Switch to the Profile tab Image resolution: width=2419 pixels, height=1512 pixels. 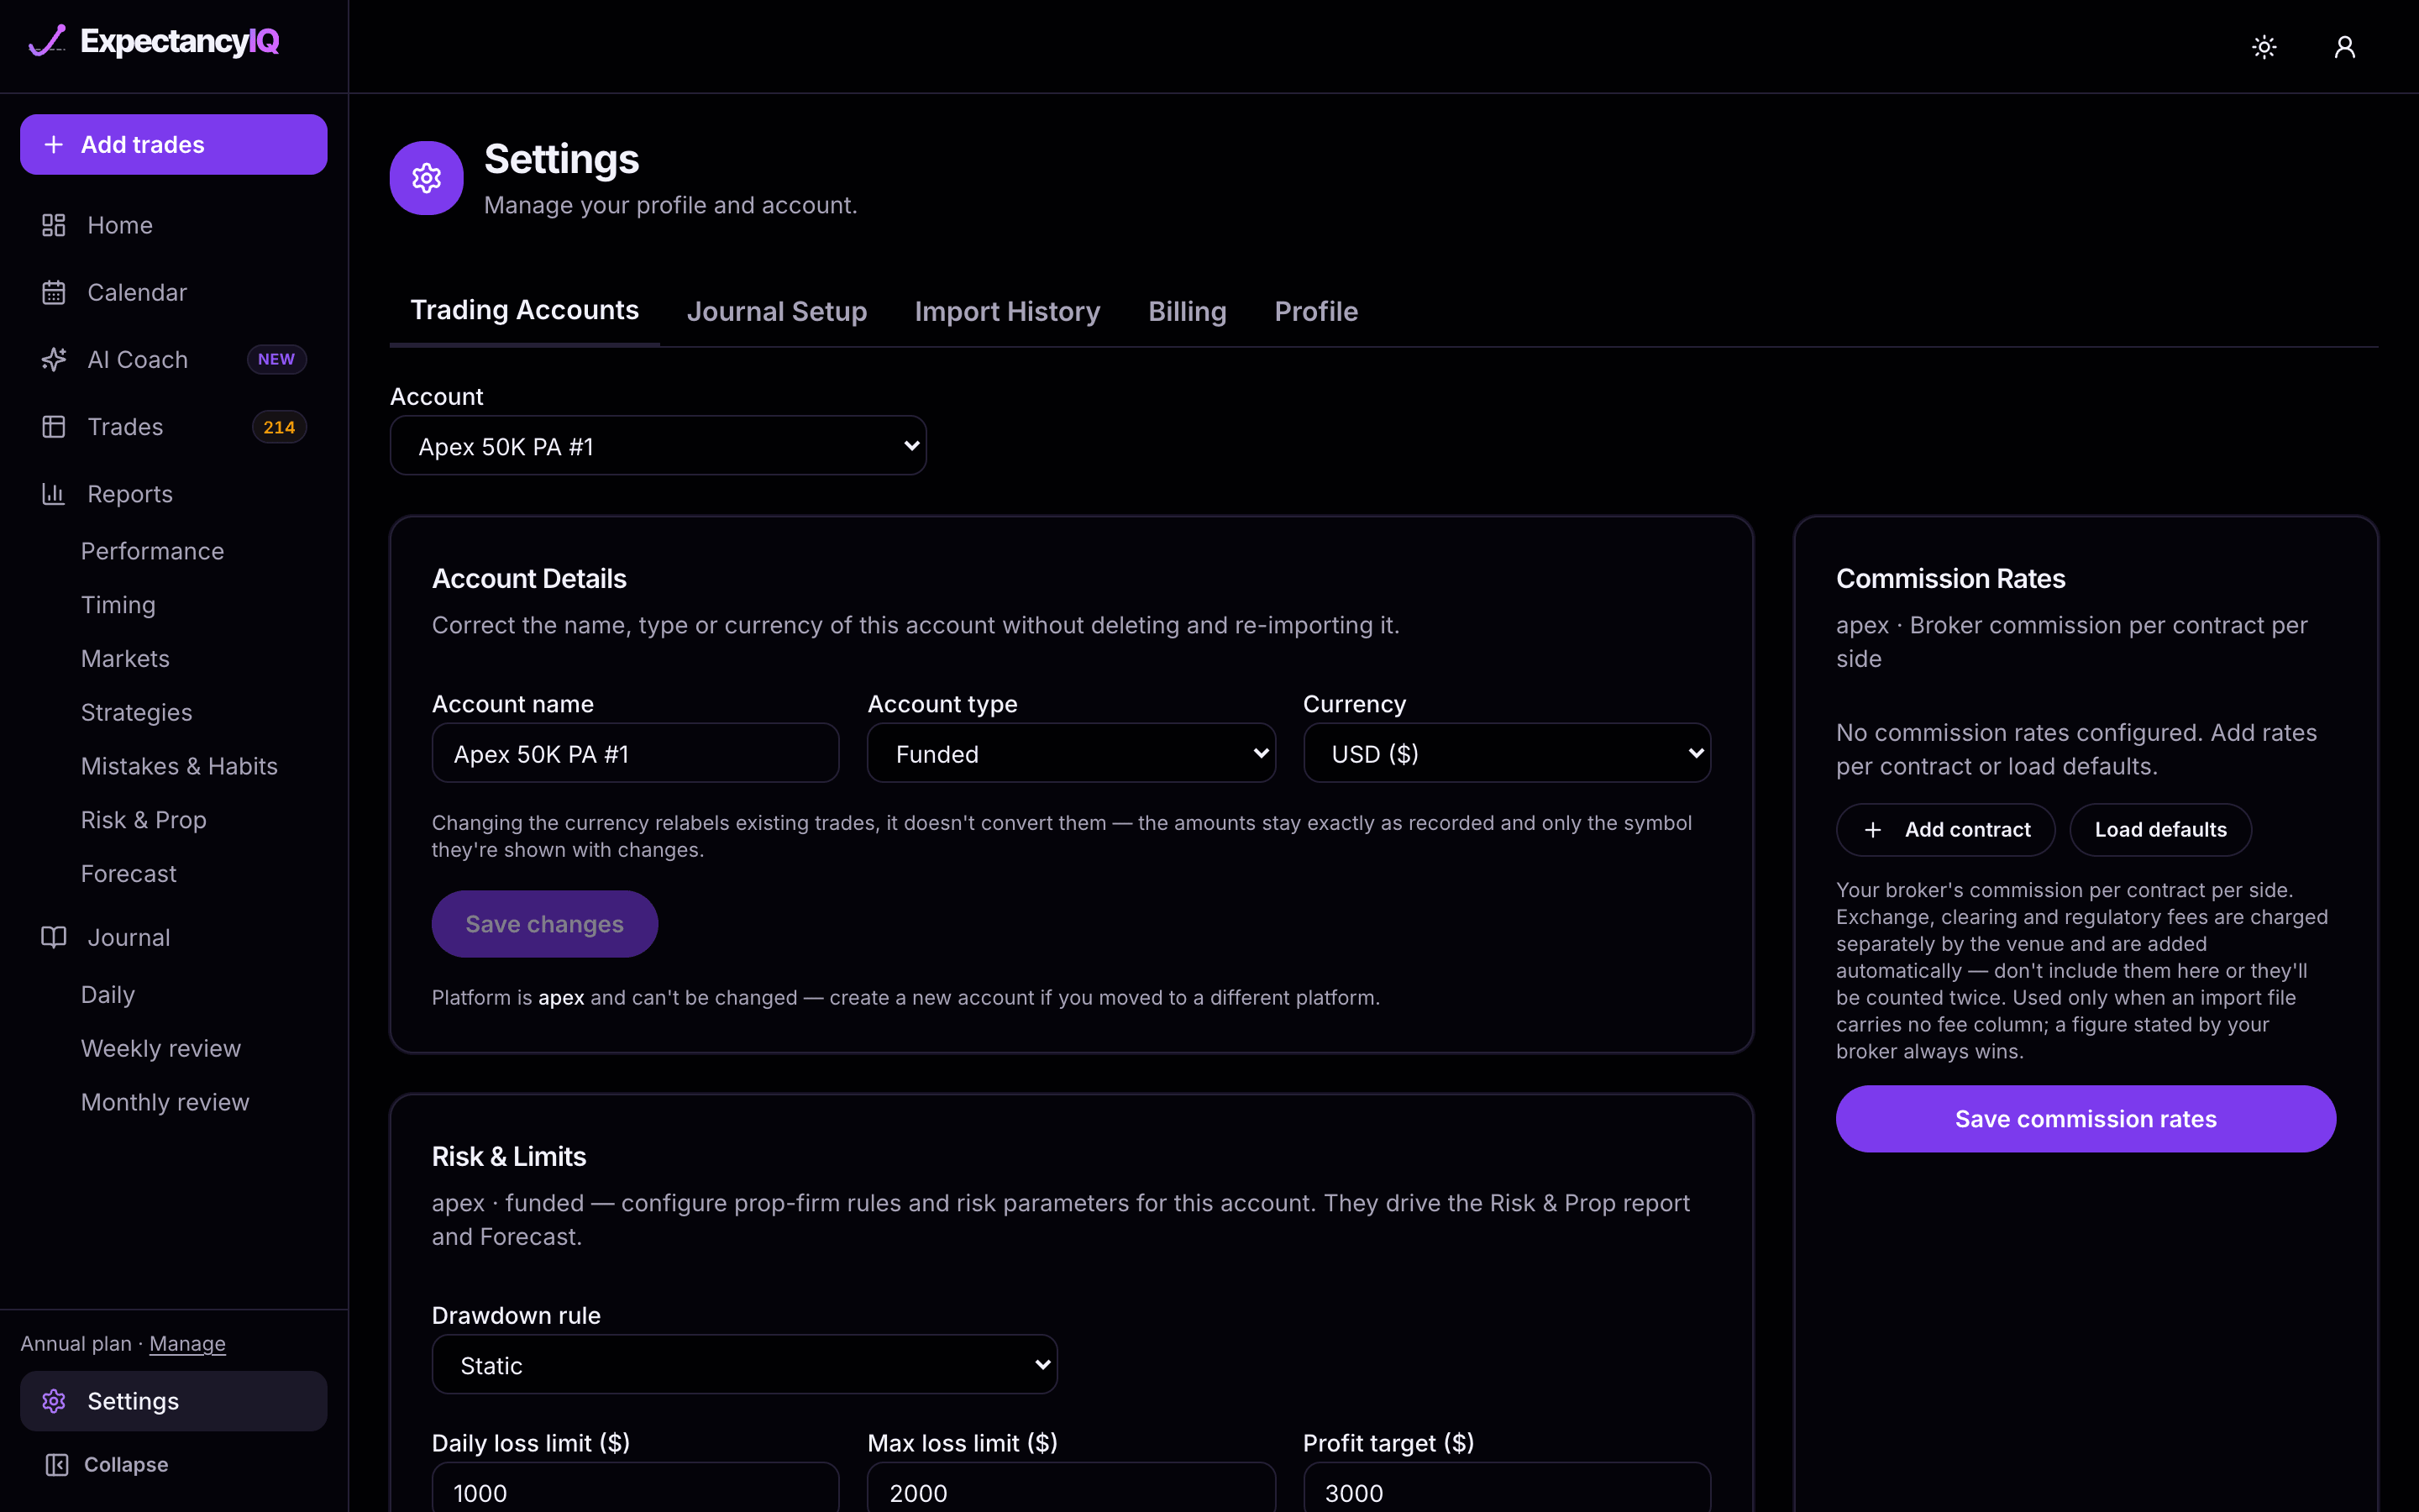(1316, 312)
